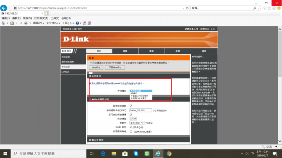Open the 編輯(E) menu
The image size is (282, 158).
pos(16,18)
